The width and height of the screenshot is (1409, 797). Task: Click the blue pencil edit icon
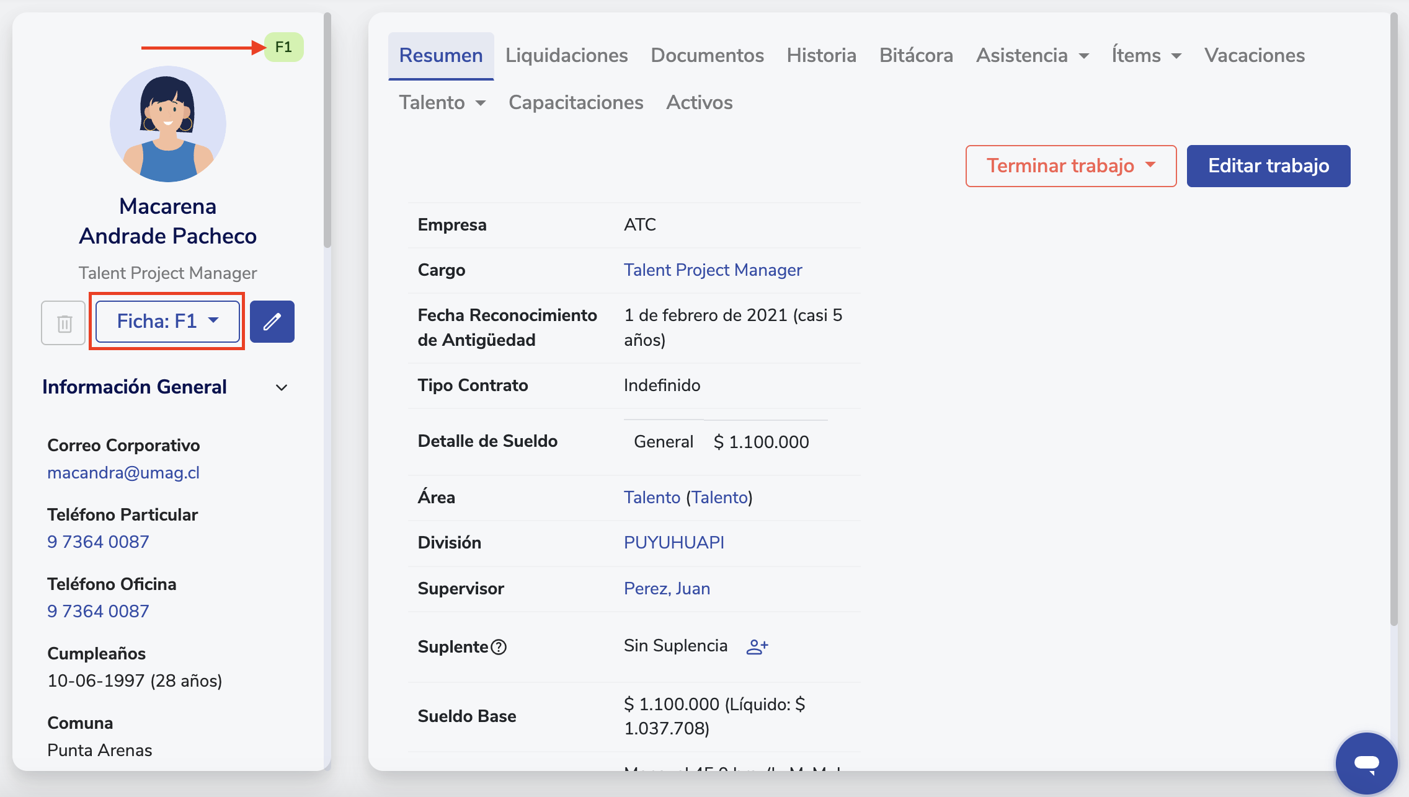(272, 322)
